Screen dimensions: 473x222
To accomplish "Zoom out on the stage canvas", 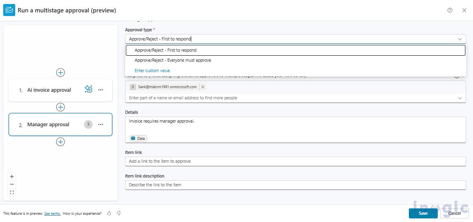I will [x=12, y=184].
